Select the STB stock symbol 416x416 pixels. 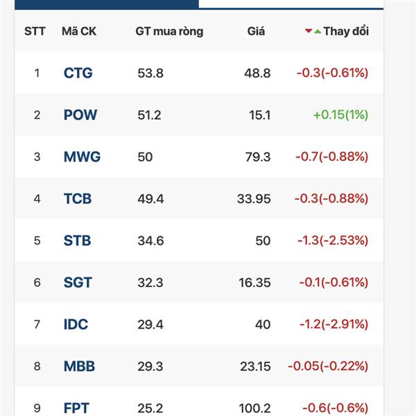[x=77, y=241]
